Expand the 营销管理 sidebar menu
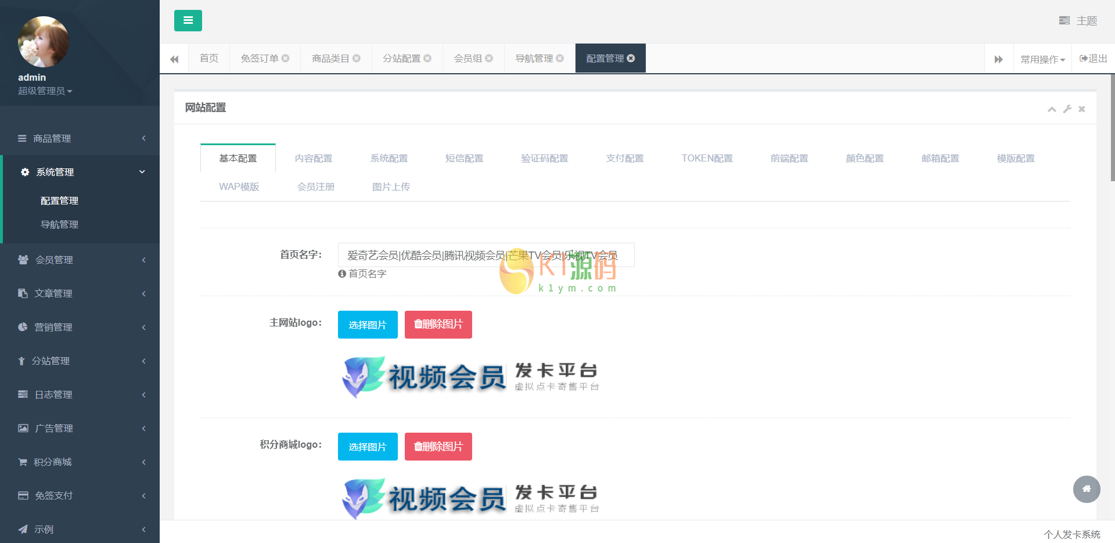 click(80, 327)
